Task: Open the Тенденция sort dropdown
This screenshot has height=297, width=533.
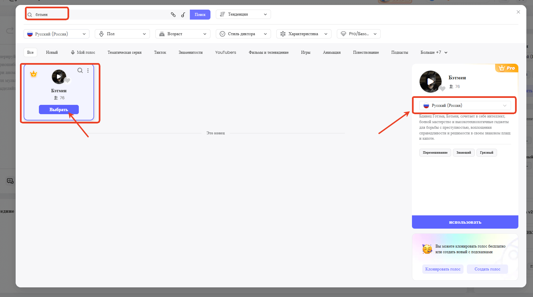Action: click(243, 14)
